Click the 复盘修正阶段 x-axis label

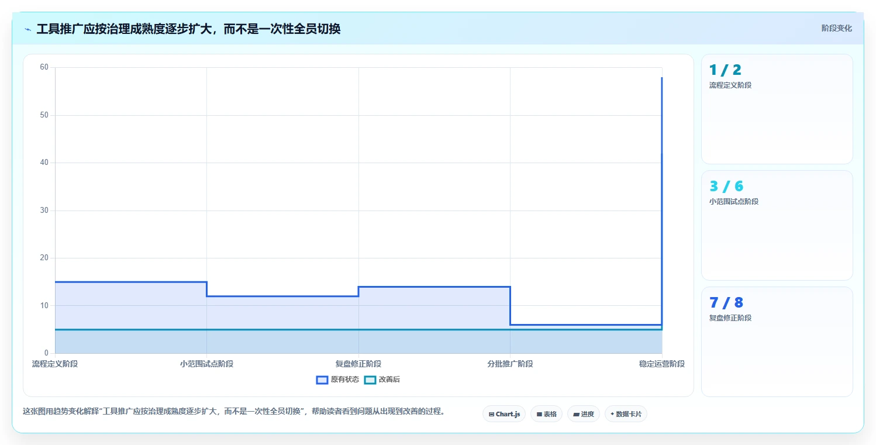tap(358, 364)
